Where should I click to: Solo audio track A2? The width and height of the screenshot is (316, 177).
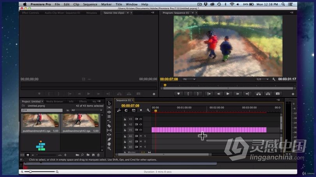pyautogui.click(x=145, y=142)
